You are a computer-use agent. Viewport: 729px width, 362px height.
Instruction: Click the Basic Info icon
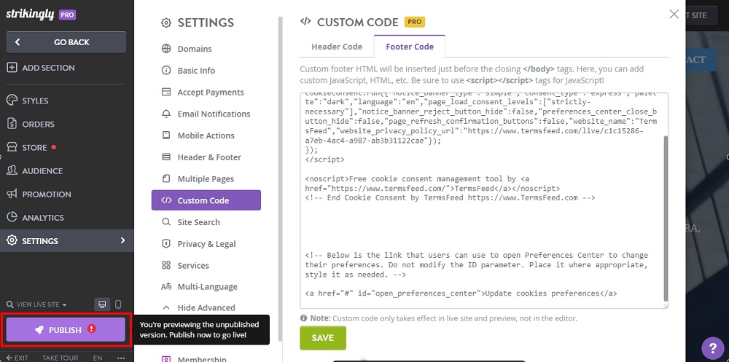click(166, 71)
